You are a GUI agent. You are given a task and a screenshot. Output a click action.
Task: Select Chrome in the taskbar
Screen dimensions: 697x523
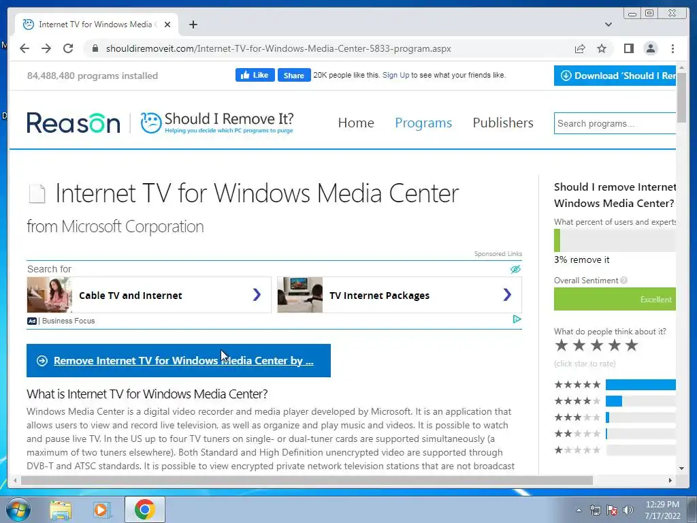pyautogui.click(x=144, y=509)
